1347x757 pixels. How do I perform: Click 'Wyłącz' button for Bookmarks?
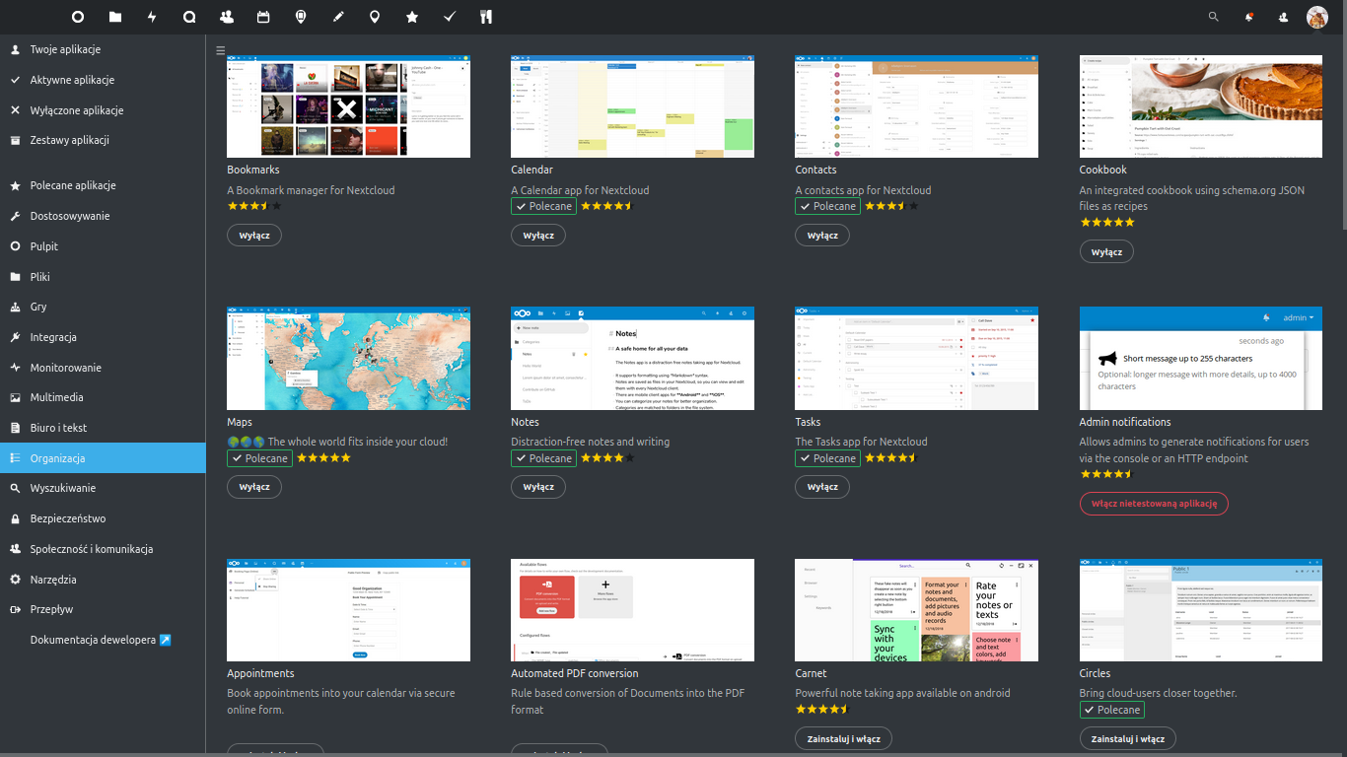pyautogui.click(x=254, y=236)
